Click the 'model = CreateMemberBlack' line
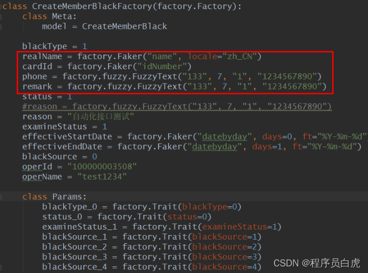 [x=104, y=26]
